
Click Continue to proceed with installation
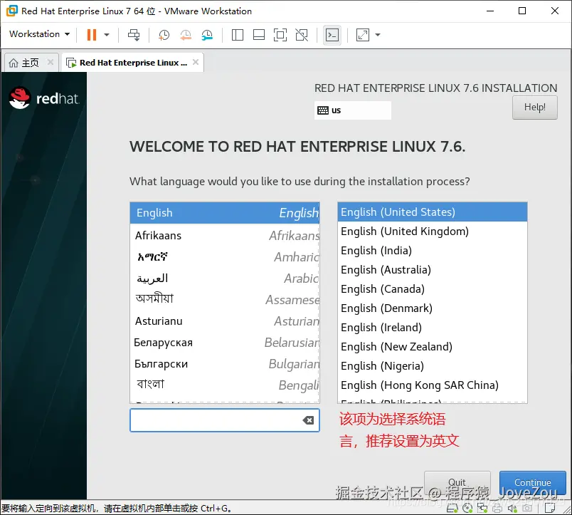tap(532, 482)
